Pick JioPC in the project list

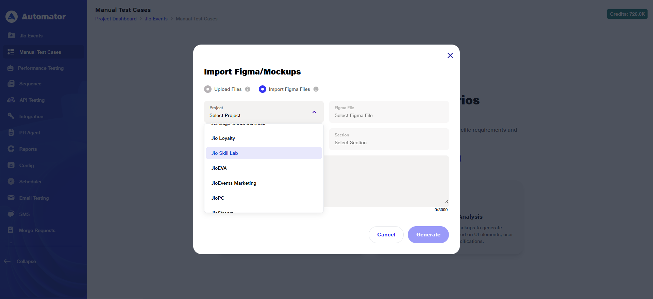(x=218, y=198)
